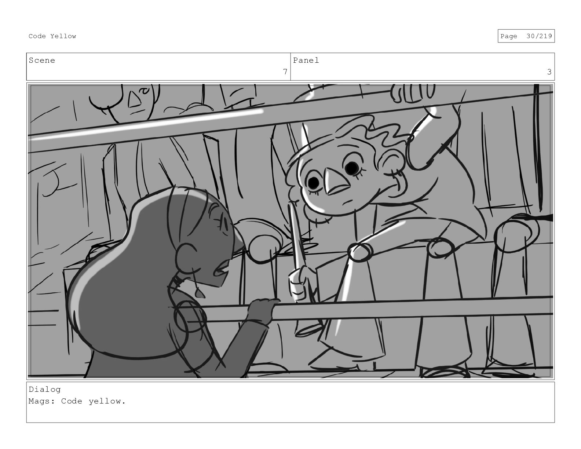The image size is (581, 449).
Task: Select scene number 7
Action: click(285, 72)
